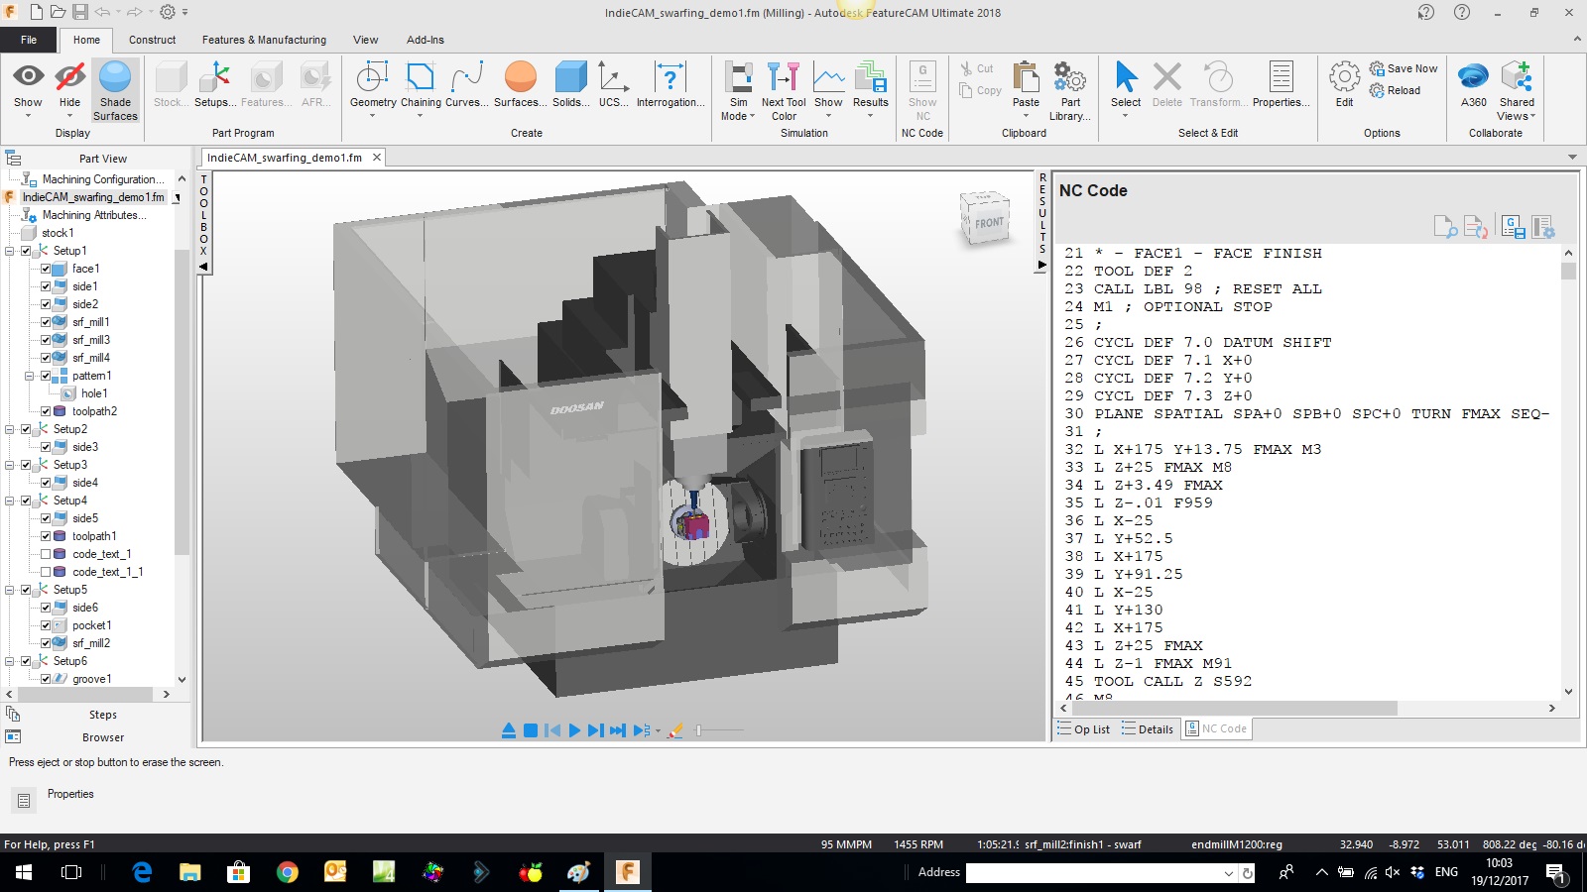Open the Properties tool in ribbon
This screenshot has height=892, width=1587.
(x=1281, y=85)
